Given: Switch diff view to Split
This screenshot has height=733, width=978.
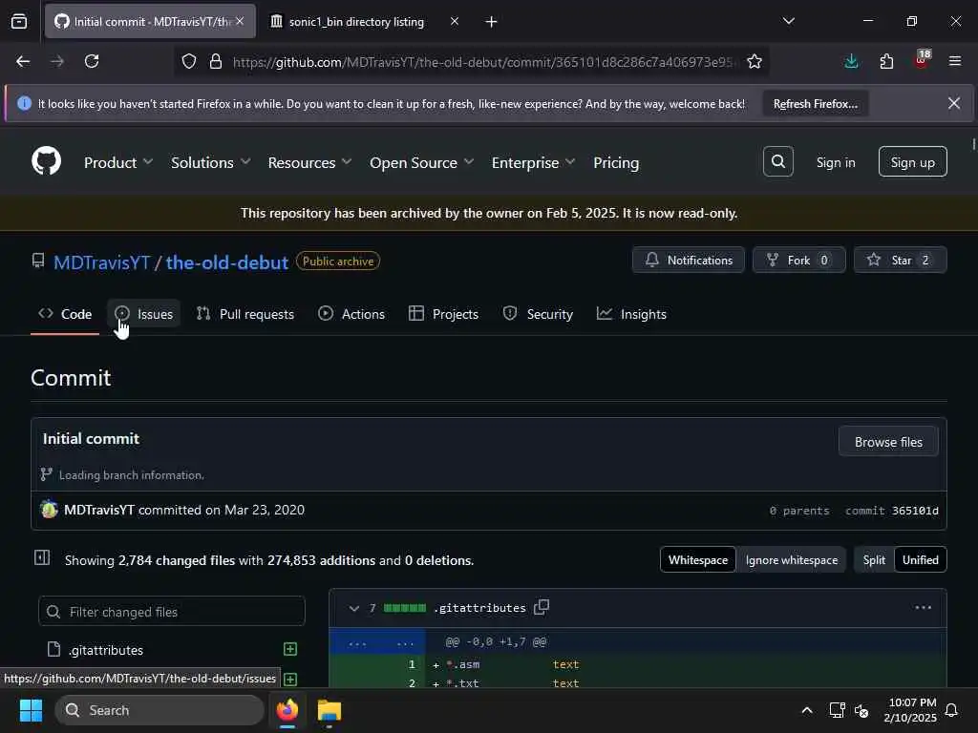Looking at the screenshot, I should (x=874, y=559).
